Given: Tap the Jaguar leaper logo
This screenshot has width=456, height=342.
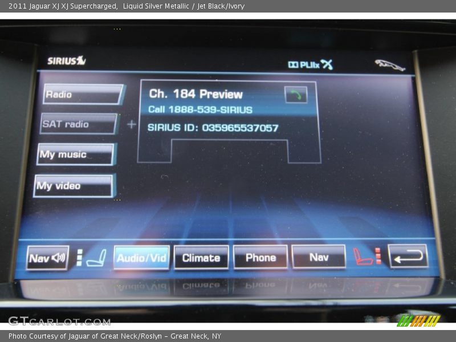Looking at the screenshot, I should (x=390, y=65).
